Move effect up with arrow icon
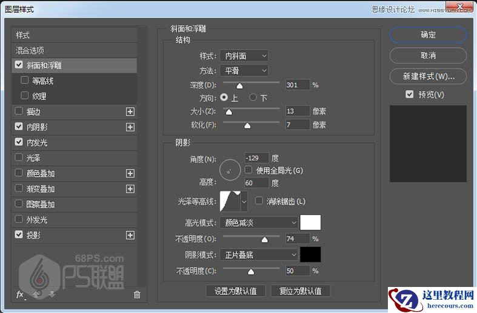The image size is (477, 313). click(x=36, y=294)
